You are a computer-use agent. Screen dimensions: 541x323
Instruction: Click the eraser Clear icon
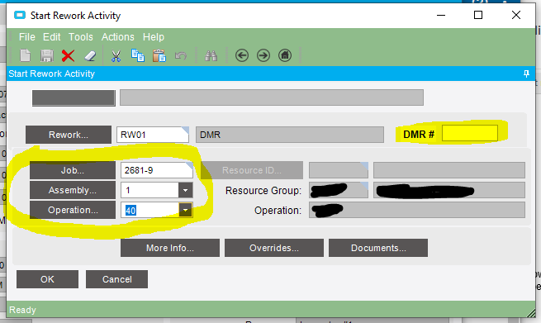(x=90, y=56)
